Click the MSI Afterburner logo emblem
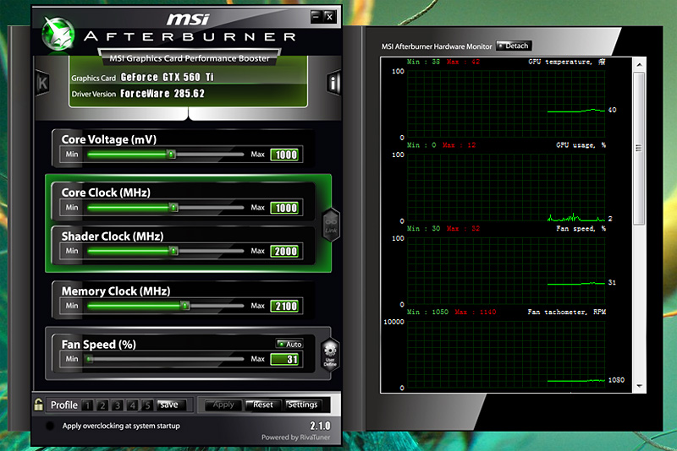 click(x=58, y=34)
